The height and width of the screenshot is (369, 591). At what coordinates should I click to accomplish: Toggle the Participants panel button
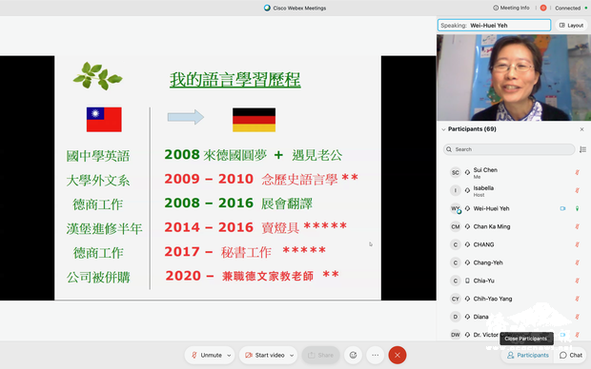click(x=528, y=355)
